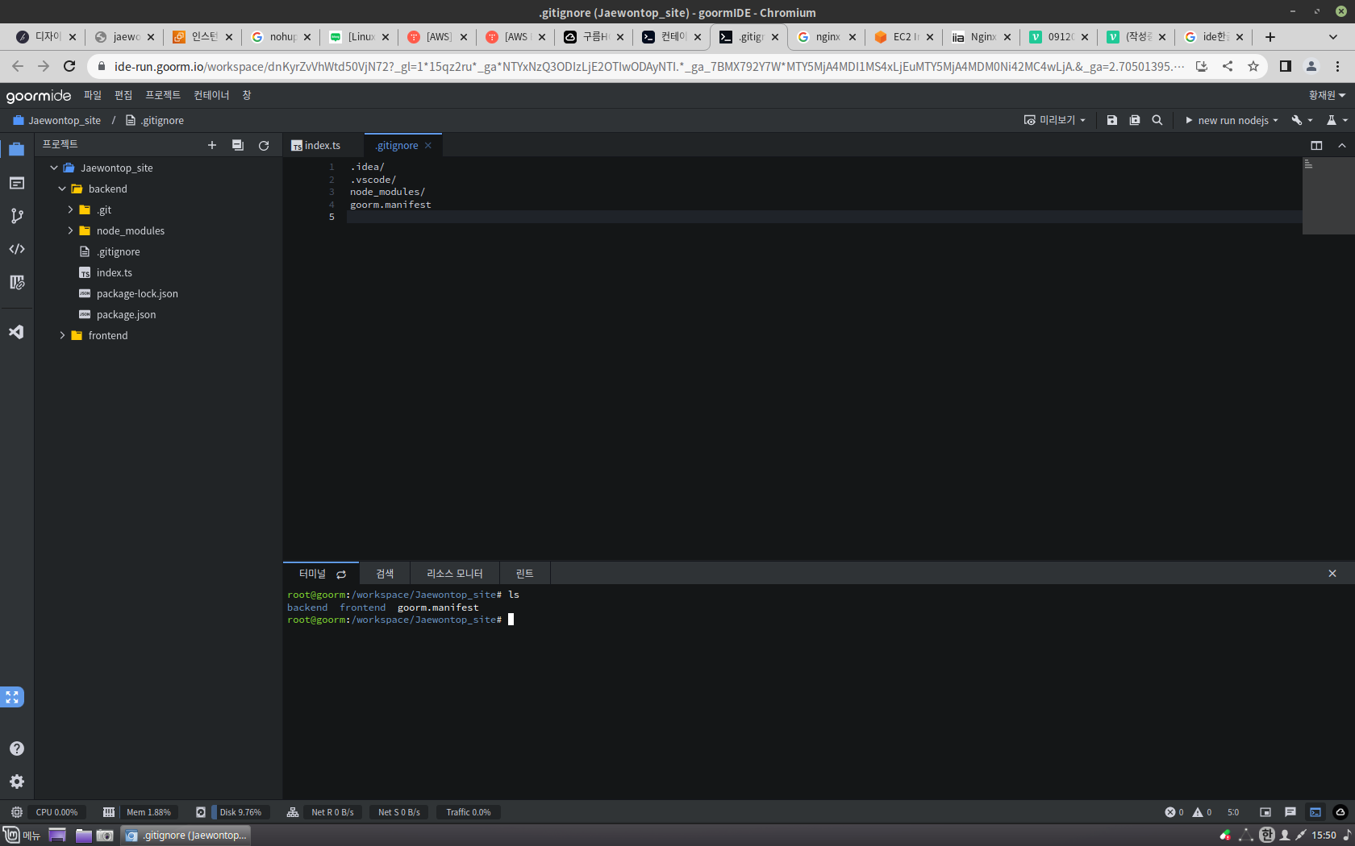Toggle fullscreen mode button on left sidebar
Screen dimensions: 1355x846
point(12,697)
